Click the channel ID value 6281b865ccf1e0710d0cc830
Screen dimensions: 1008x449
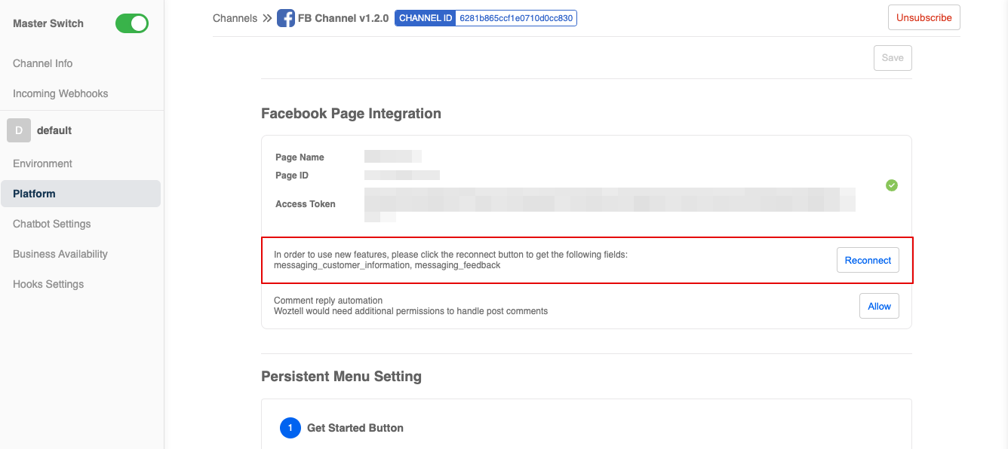(x=516, y=18)
